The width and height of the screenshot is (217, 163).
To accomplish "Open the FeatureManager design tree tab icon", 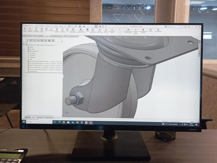I will 28,40.
